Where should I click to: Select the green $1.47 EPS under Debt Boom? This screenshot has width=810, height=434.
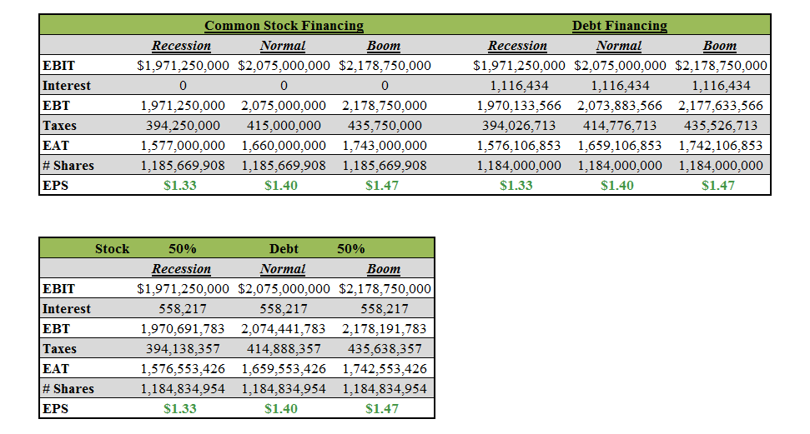point(717,186)
